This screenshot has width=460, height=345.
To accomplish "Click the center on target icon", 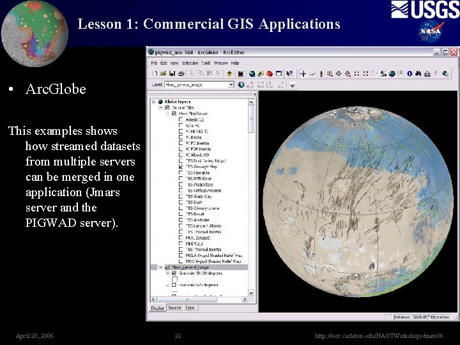I will coord(339,74).
